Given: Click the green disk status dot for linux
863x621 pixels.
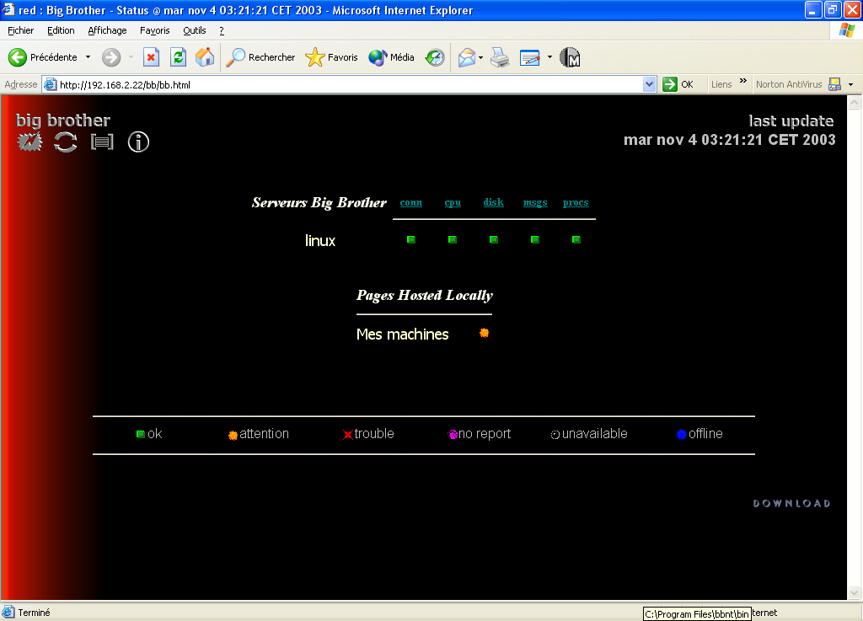Looking at the screenshot, I should tap(494, 240).
